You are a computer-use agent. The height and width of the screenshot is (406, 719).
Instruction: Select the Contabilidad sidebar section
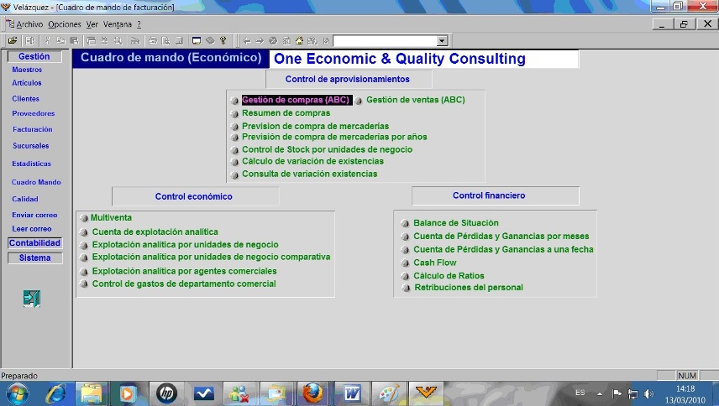tap(34, 243)
